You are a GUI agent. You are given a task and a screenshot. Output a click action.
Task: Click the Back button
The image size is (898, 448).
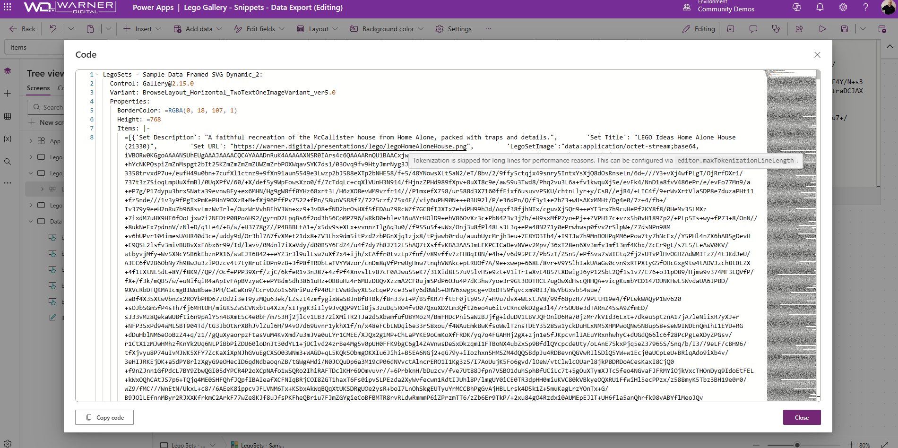click(22, 29)
